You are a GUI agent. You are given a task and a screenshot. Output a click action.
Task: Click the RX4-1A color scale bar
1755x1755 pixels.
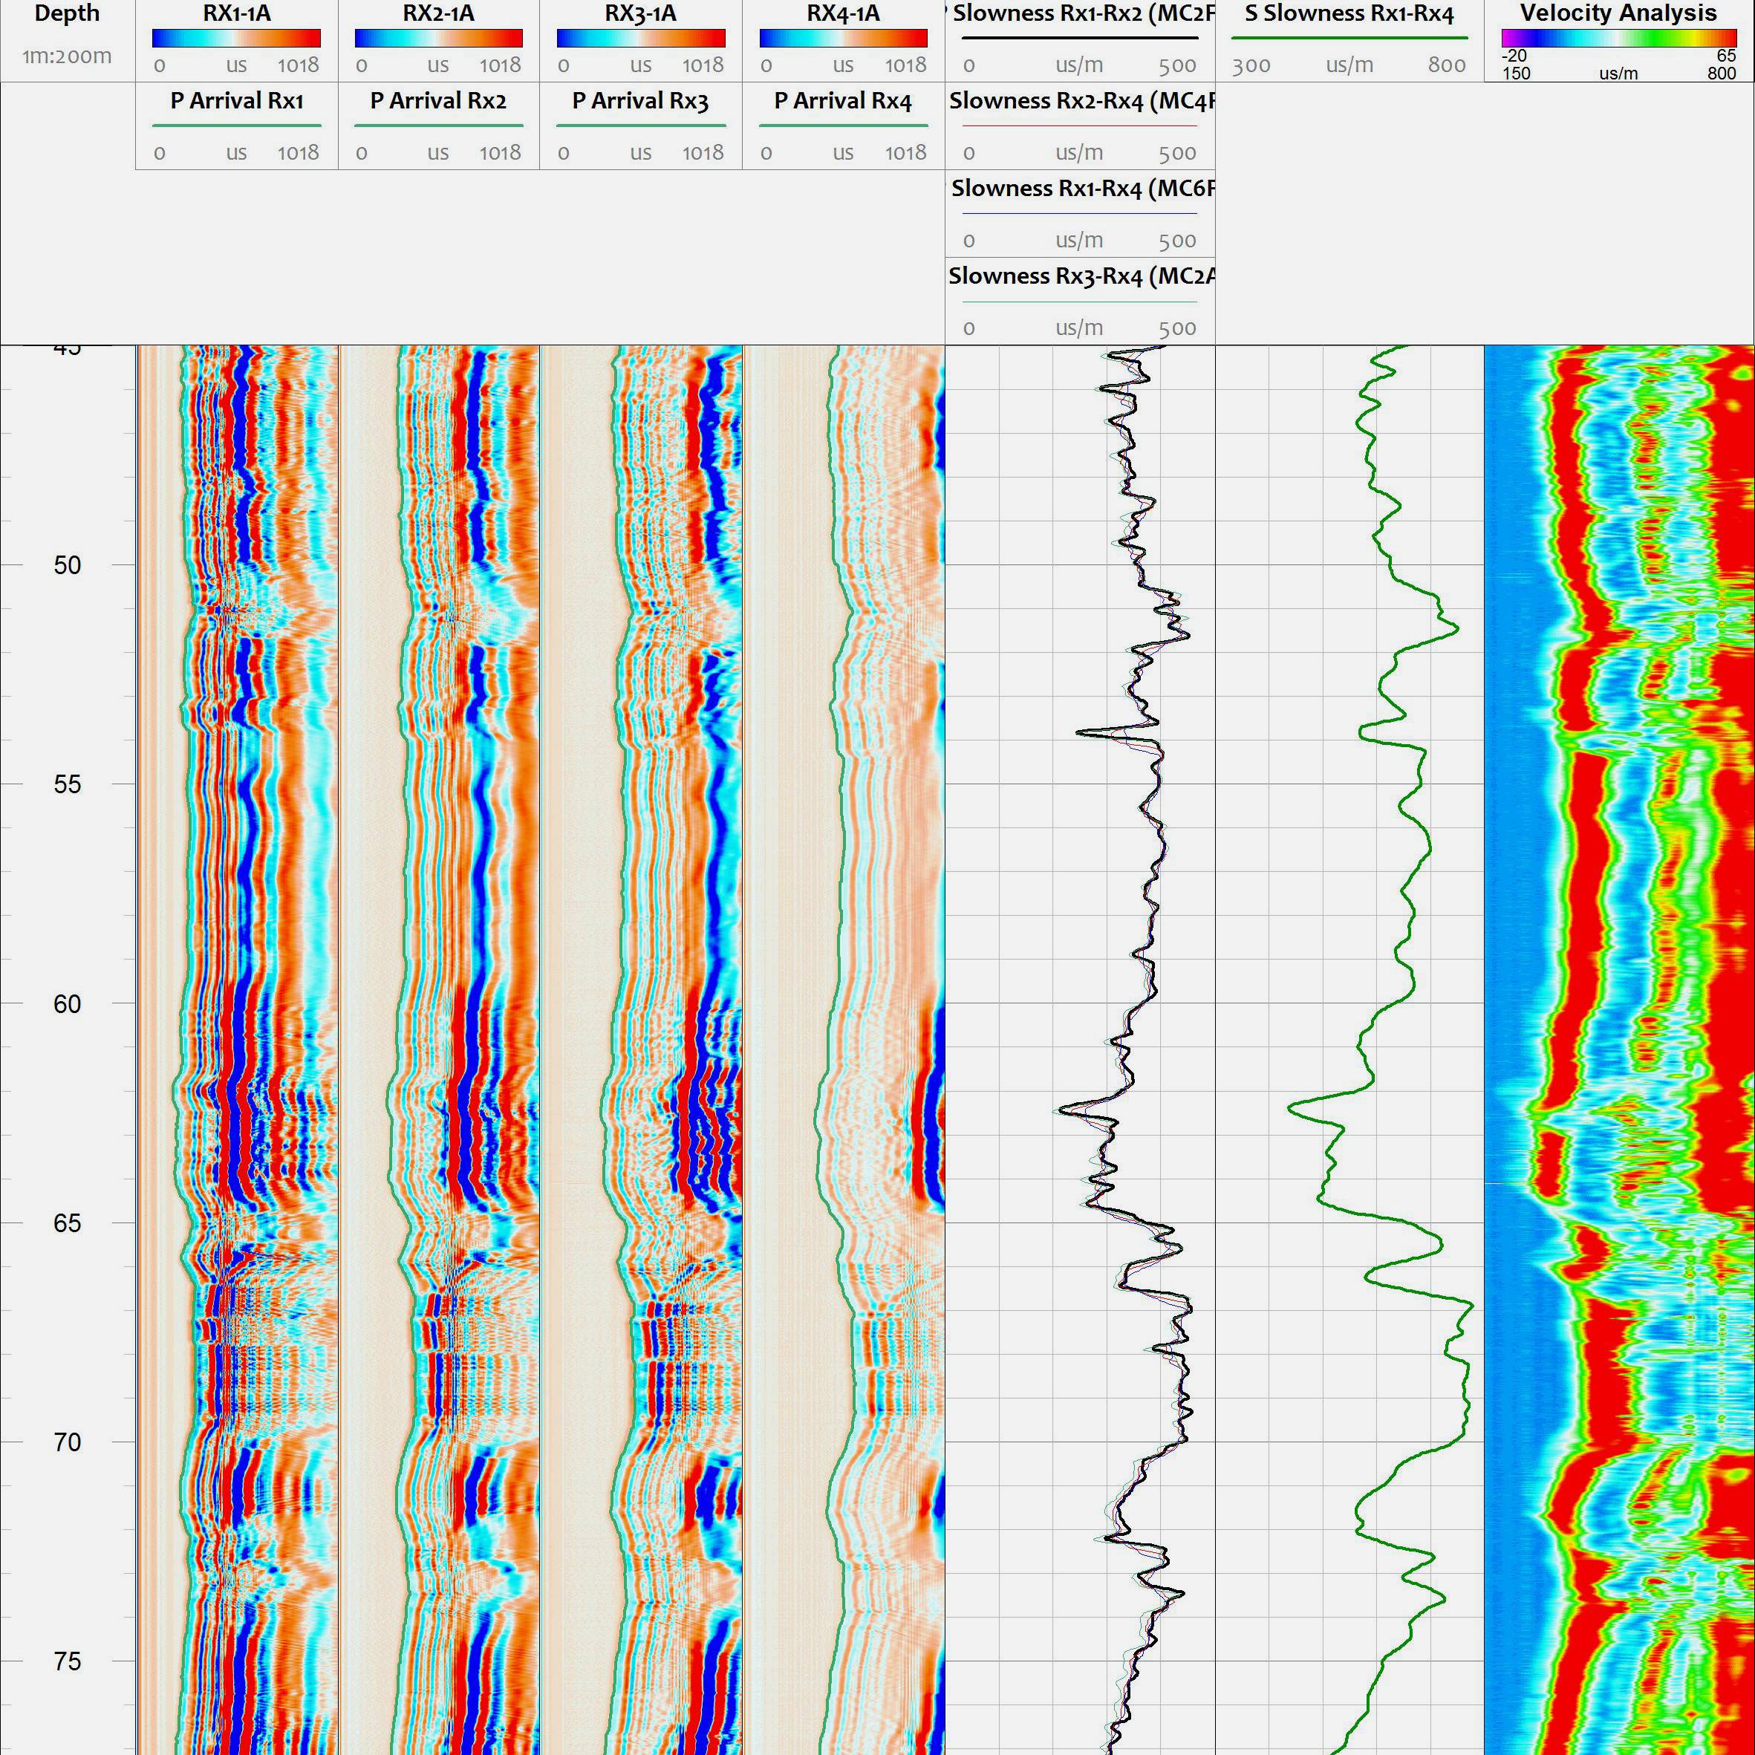pyautogui.click(x=844, y=38)
